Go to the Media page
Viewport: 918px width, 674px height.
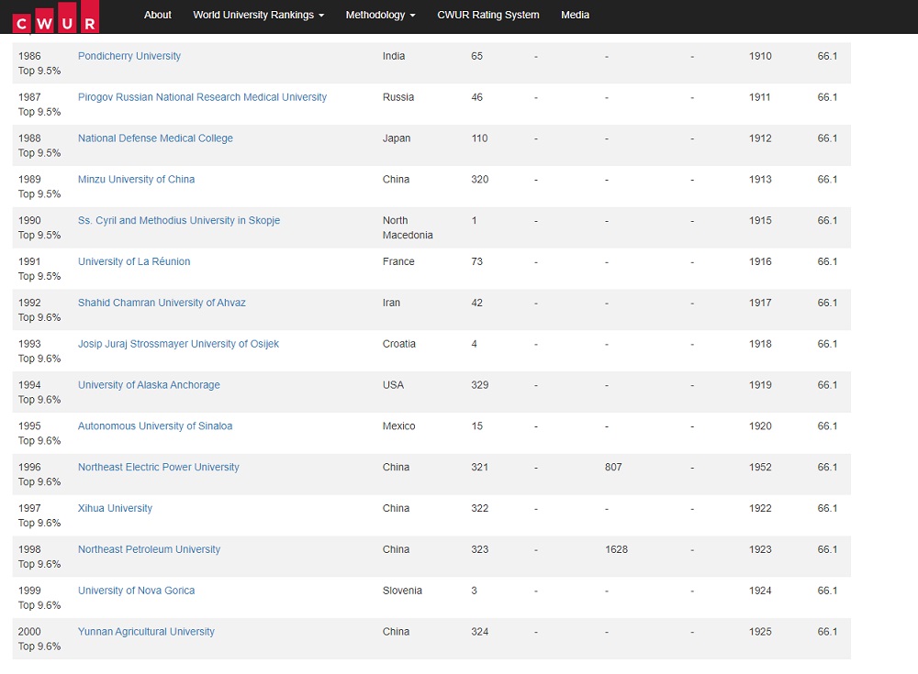coord(575,15)
